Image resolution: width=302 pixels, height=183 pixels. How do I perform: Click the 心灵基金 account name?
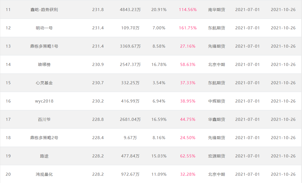tap(44, 83)
